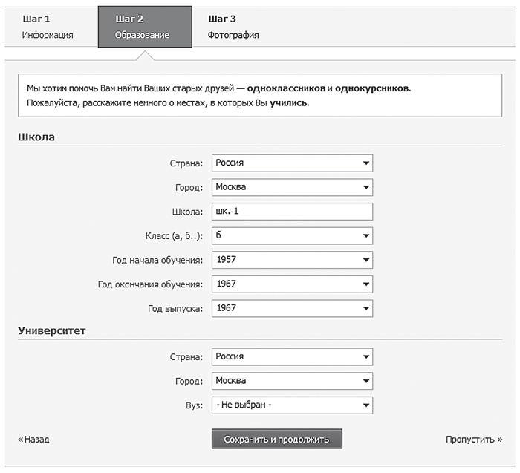Open the Класс (а, б..) dropdown

pyautogui.click(x=292, y=235)
